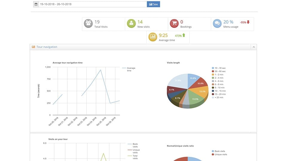Collapse the Tour navigation panel
Image resolution: width=287 pixels, height=161 pixels.
click(254, 47)
